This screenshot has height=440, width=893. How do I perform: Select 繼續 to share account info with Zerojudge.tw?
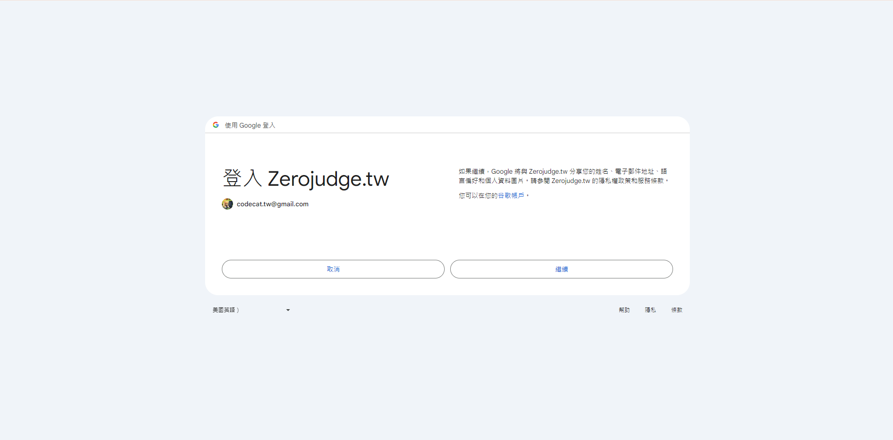[561, 269]
